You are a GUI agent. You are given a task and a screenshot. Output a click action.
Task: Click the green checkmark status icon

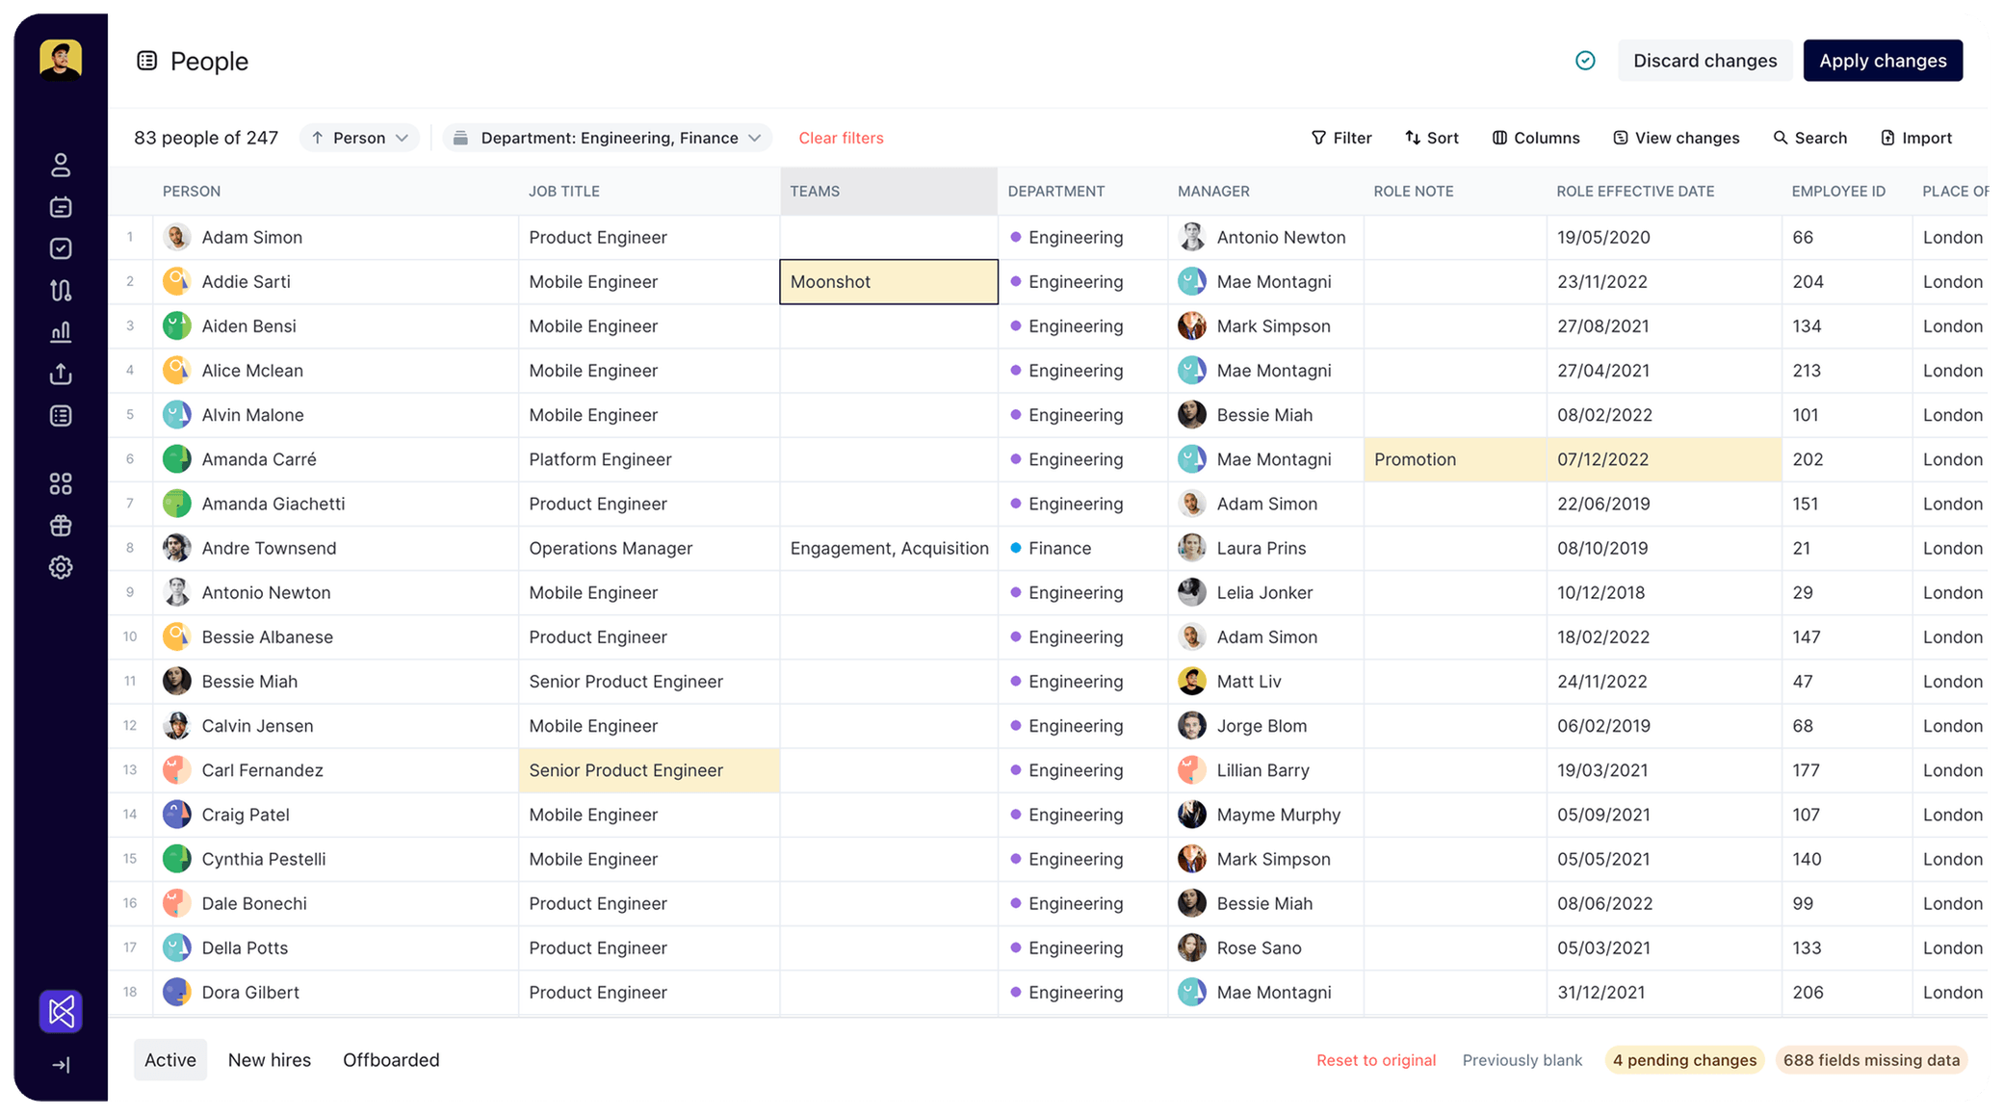[x=1585, y=60]
